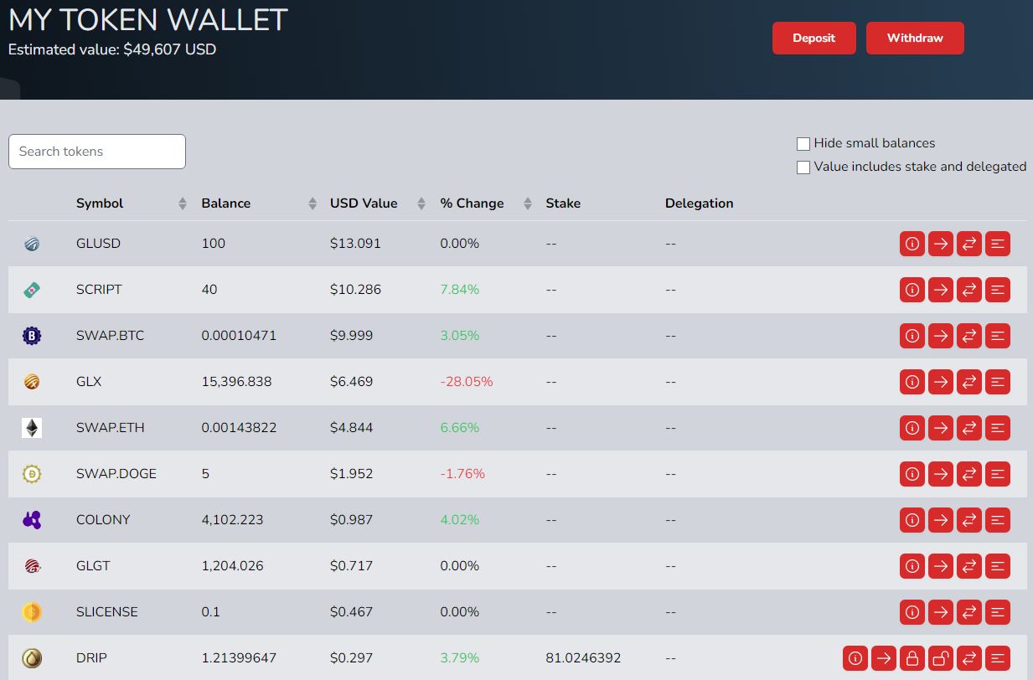Click the Stake column header
The image size is (1033, 680).
point(563,203)
